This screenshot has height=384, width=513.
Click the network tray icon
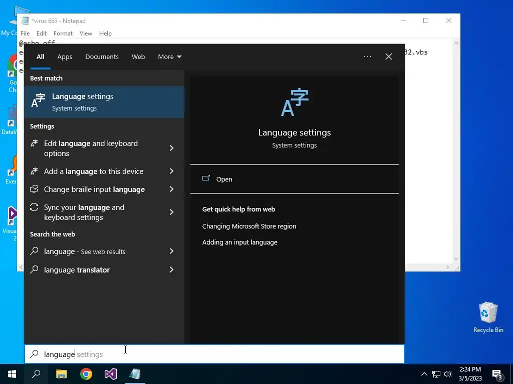tap(436, 374)
